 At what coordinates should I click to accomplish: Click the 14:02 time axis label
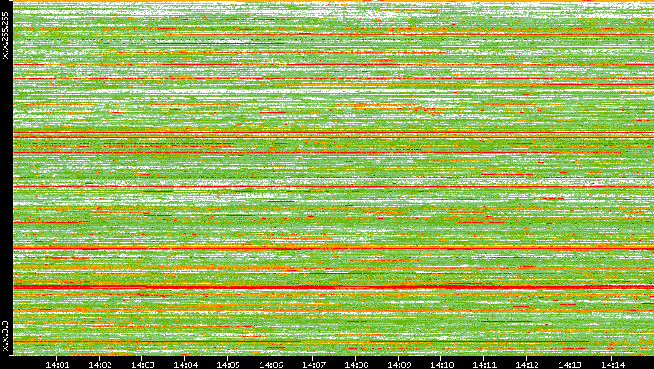100,365
